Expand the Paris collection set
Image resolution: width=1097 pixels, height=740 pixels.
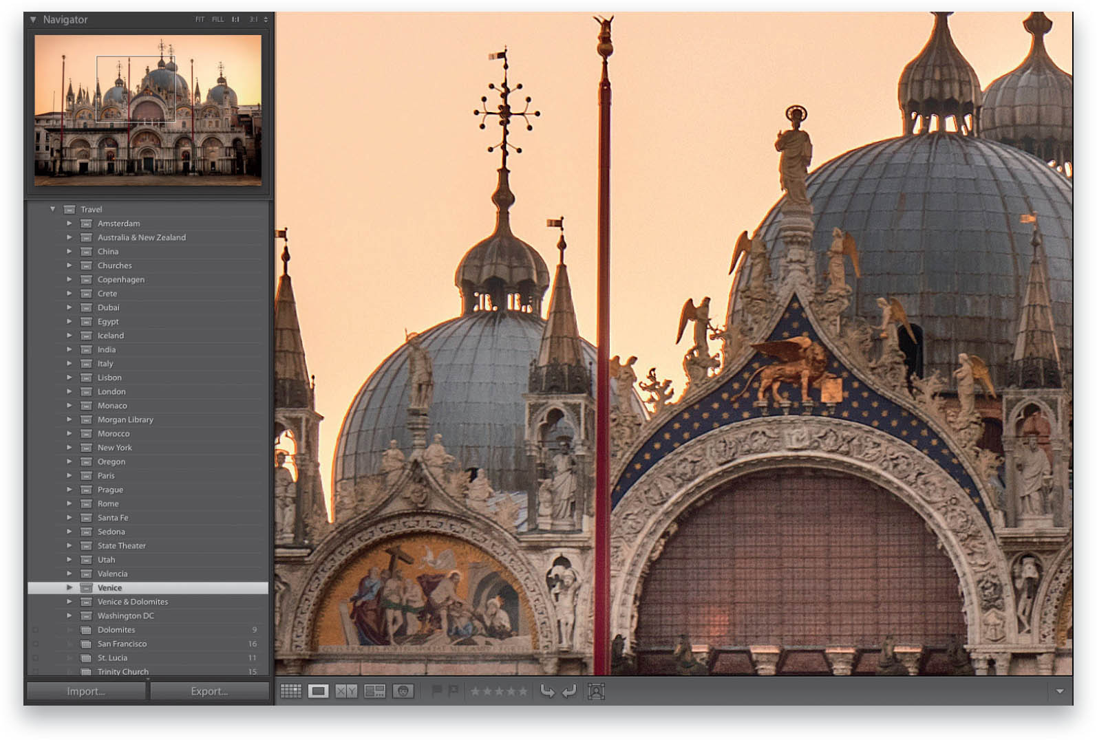[x=69, y=475]
